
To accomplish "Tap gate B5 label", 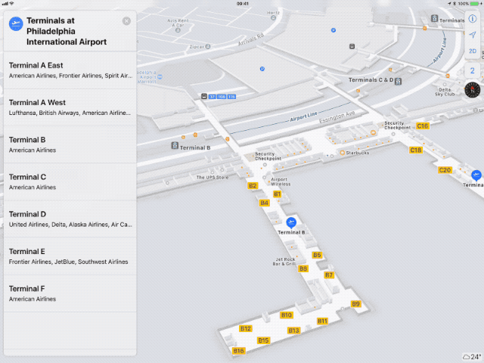I will click(317, 255).
